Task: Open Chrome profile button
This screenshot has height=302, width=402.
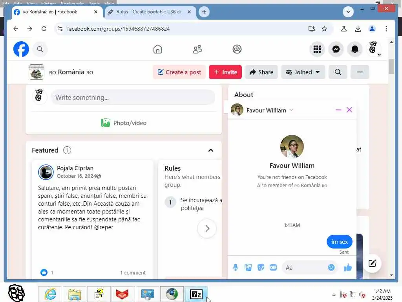Action: tap(372, 29)
